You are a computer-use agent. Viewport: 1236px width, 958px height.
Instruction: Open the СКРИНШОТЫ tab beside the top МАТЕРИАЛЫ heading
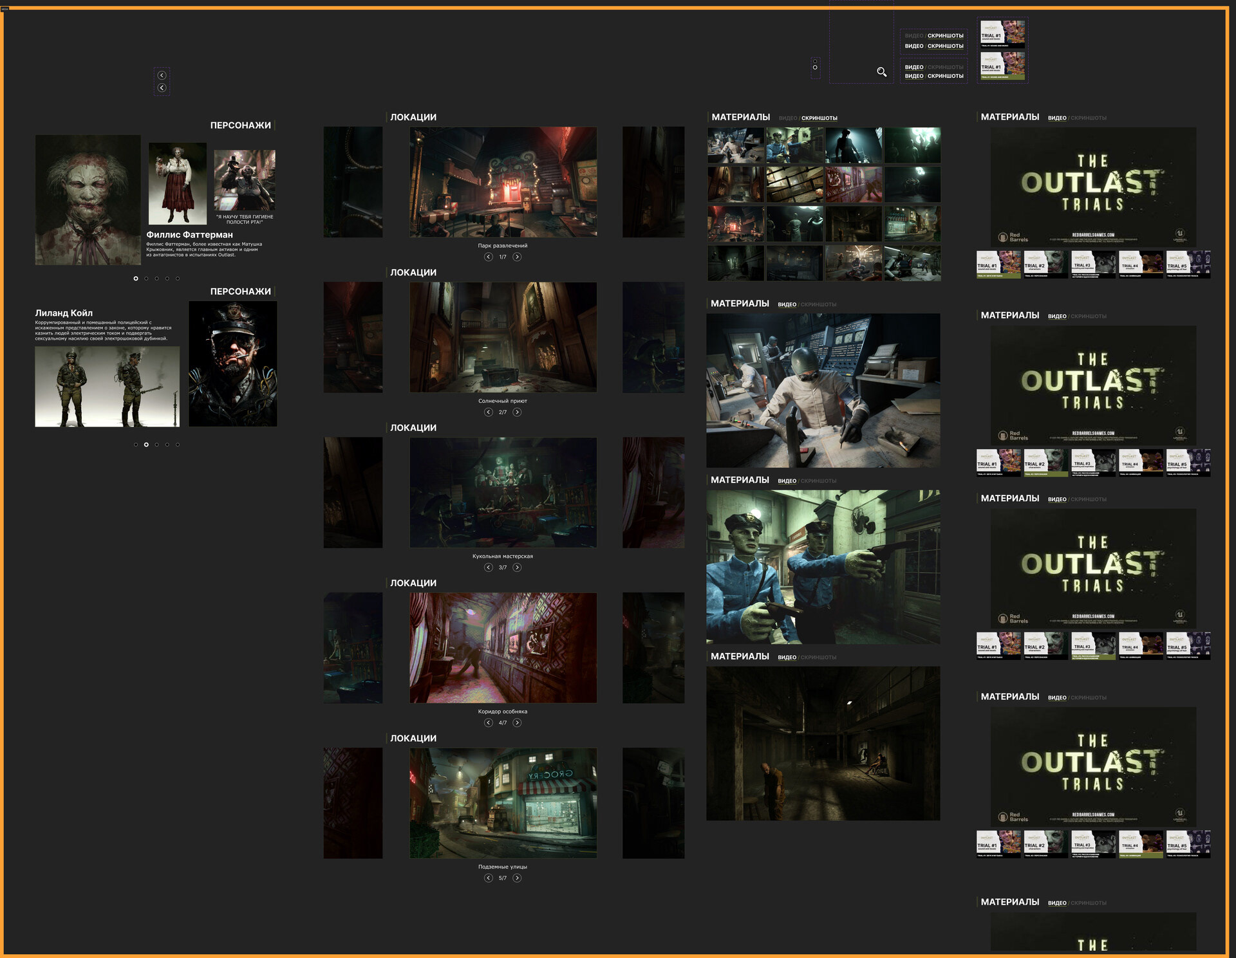tap(819, 118)
